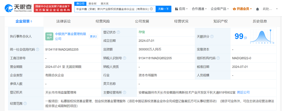The image size is (282, 111).
Task: Select the 查老板 search tab
Action: (x=92, y=3)
